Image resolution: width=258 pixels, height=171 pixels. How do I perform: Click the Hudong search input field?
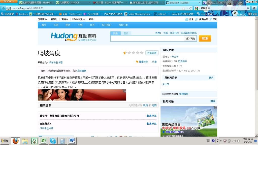(147, 39)
